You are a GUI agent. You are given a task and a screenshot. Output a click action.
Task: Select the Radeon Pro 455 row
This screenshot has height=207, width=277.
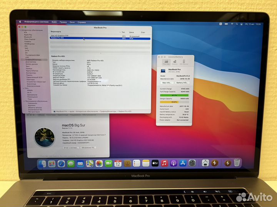[100, 38]
